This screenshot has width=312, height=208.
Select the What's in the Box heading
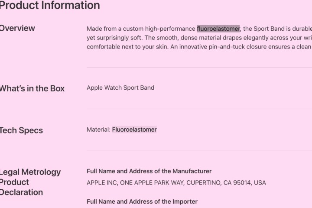click(x=32, y=88)
